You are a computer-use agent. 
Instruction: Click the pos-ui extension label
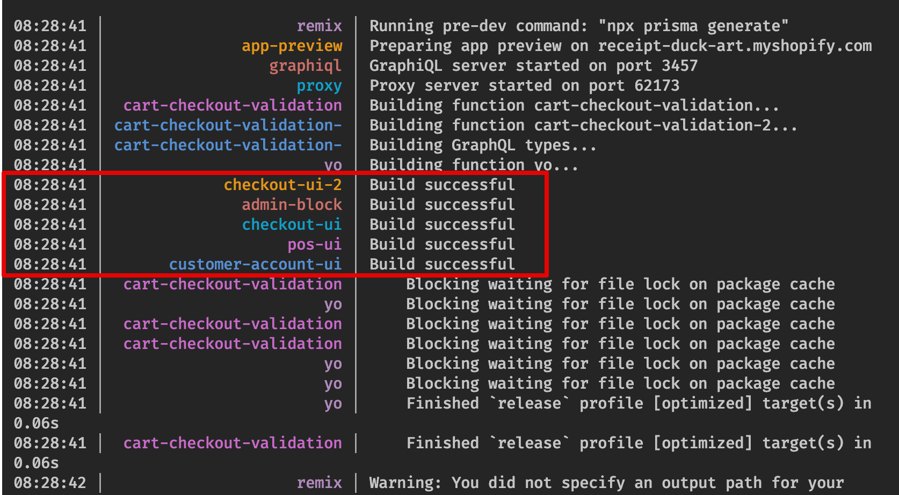(x=314, y=244)
